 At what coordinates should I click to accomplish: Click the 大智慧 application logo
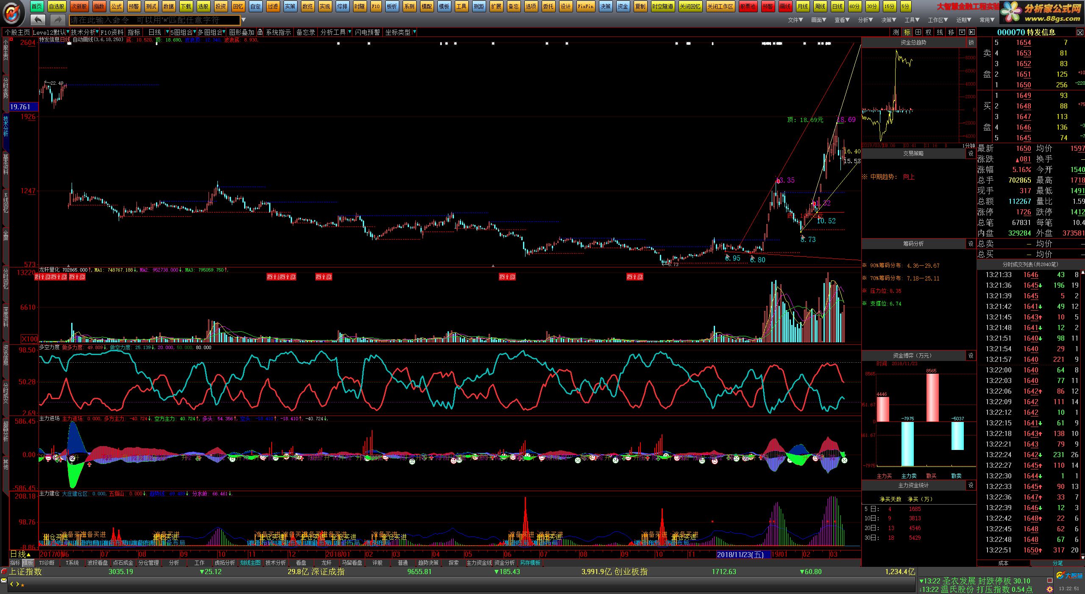point(13,13)
